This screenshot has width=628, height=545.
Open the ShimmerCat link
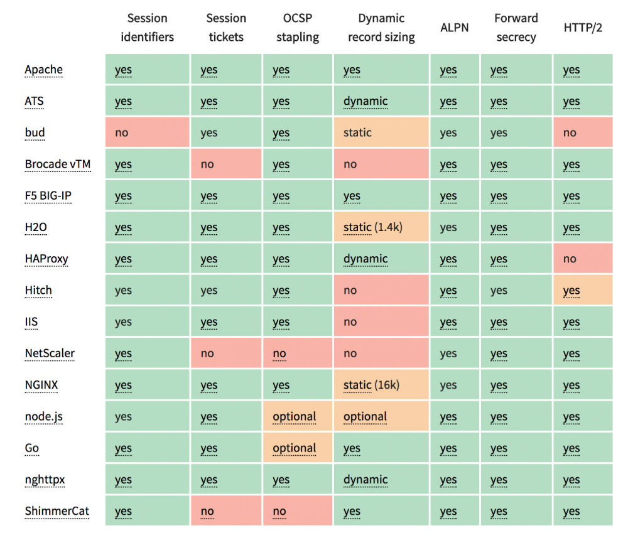click(57, 511)
